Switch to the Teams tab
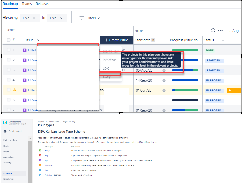This screenshot has width=248, height=183. [27, 4]
